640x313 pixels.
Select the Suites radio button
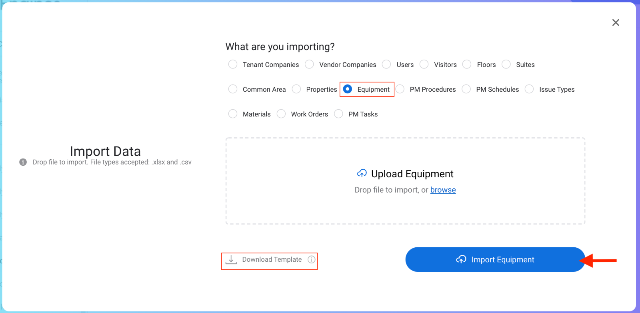coord(506,64)
